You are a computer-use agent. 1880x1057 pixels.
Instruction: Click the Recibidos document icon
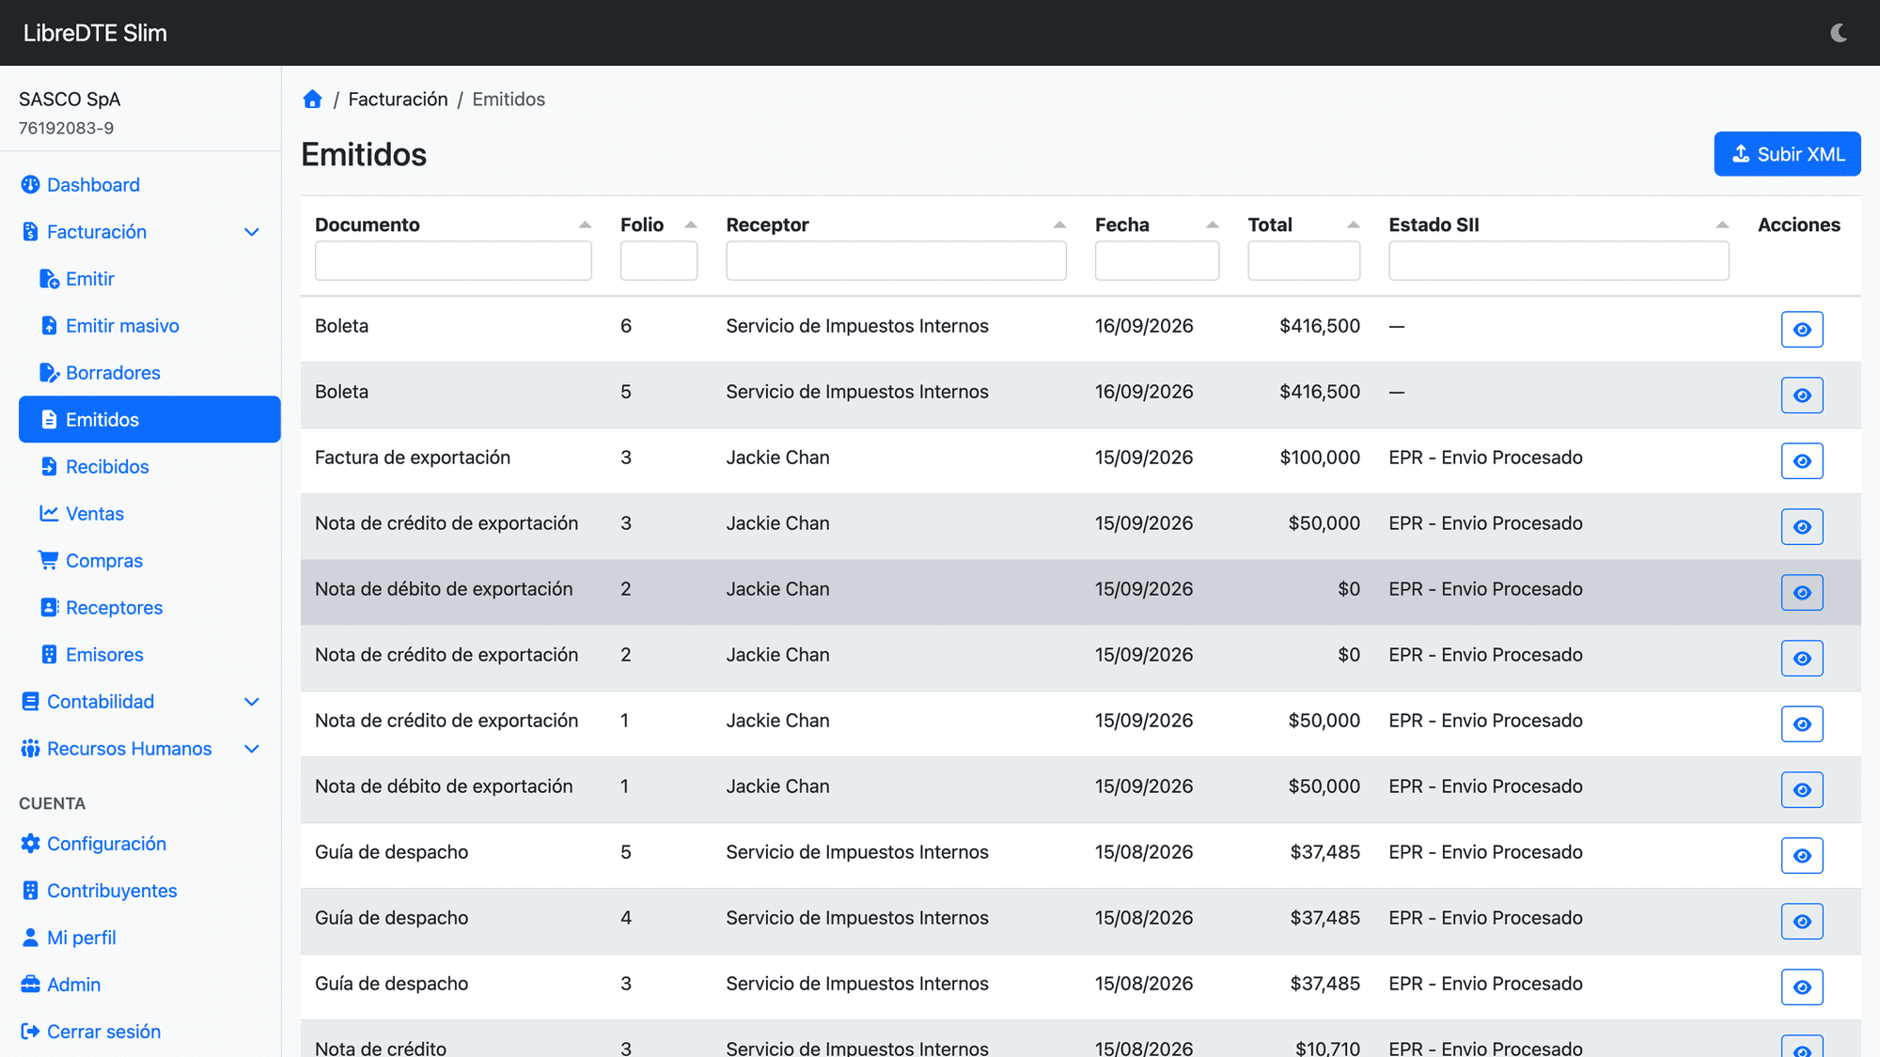coord(49,467)
